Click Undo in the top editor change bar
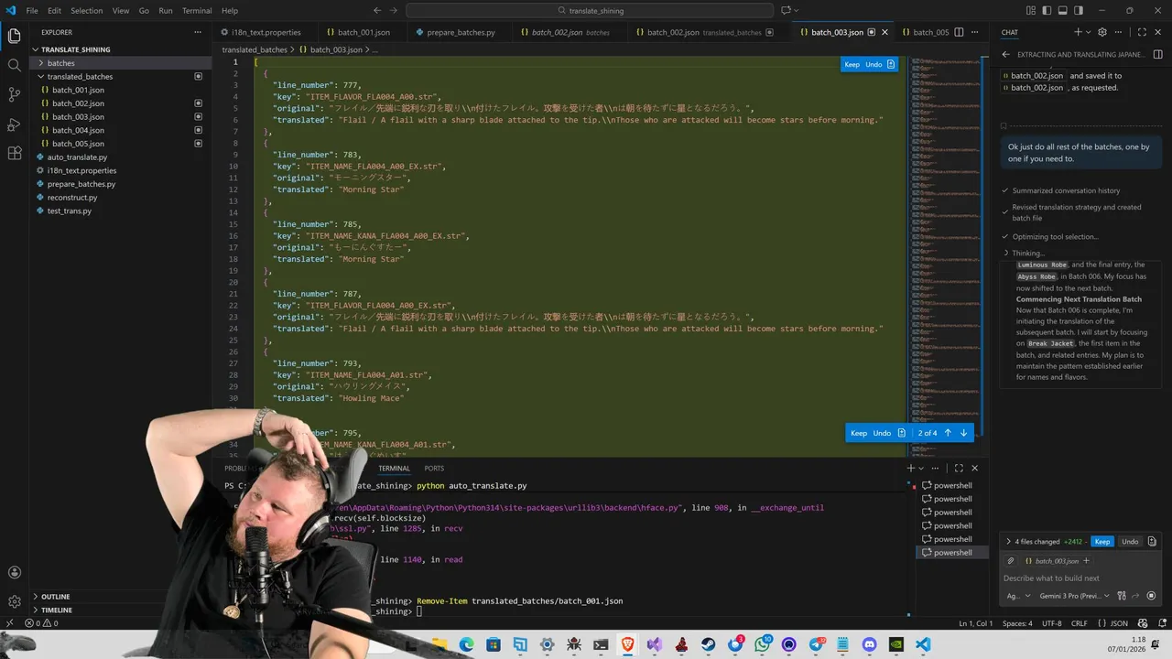 pos(874,64)
